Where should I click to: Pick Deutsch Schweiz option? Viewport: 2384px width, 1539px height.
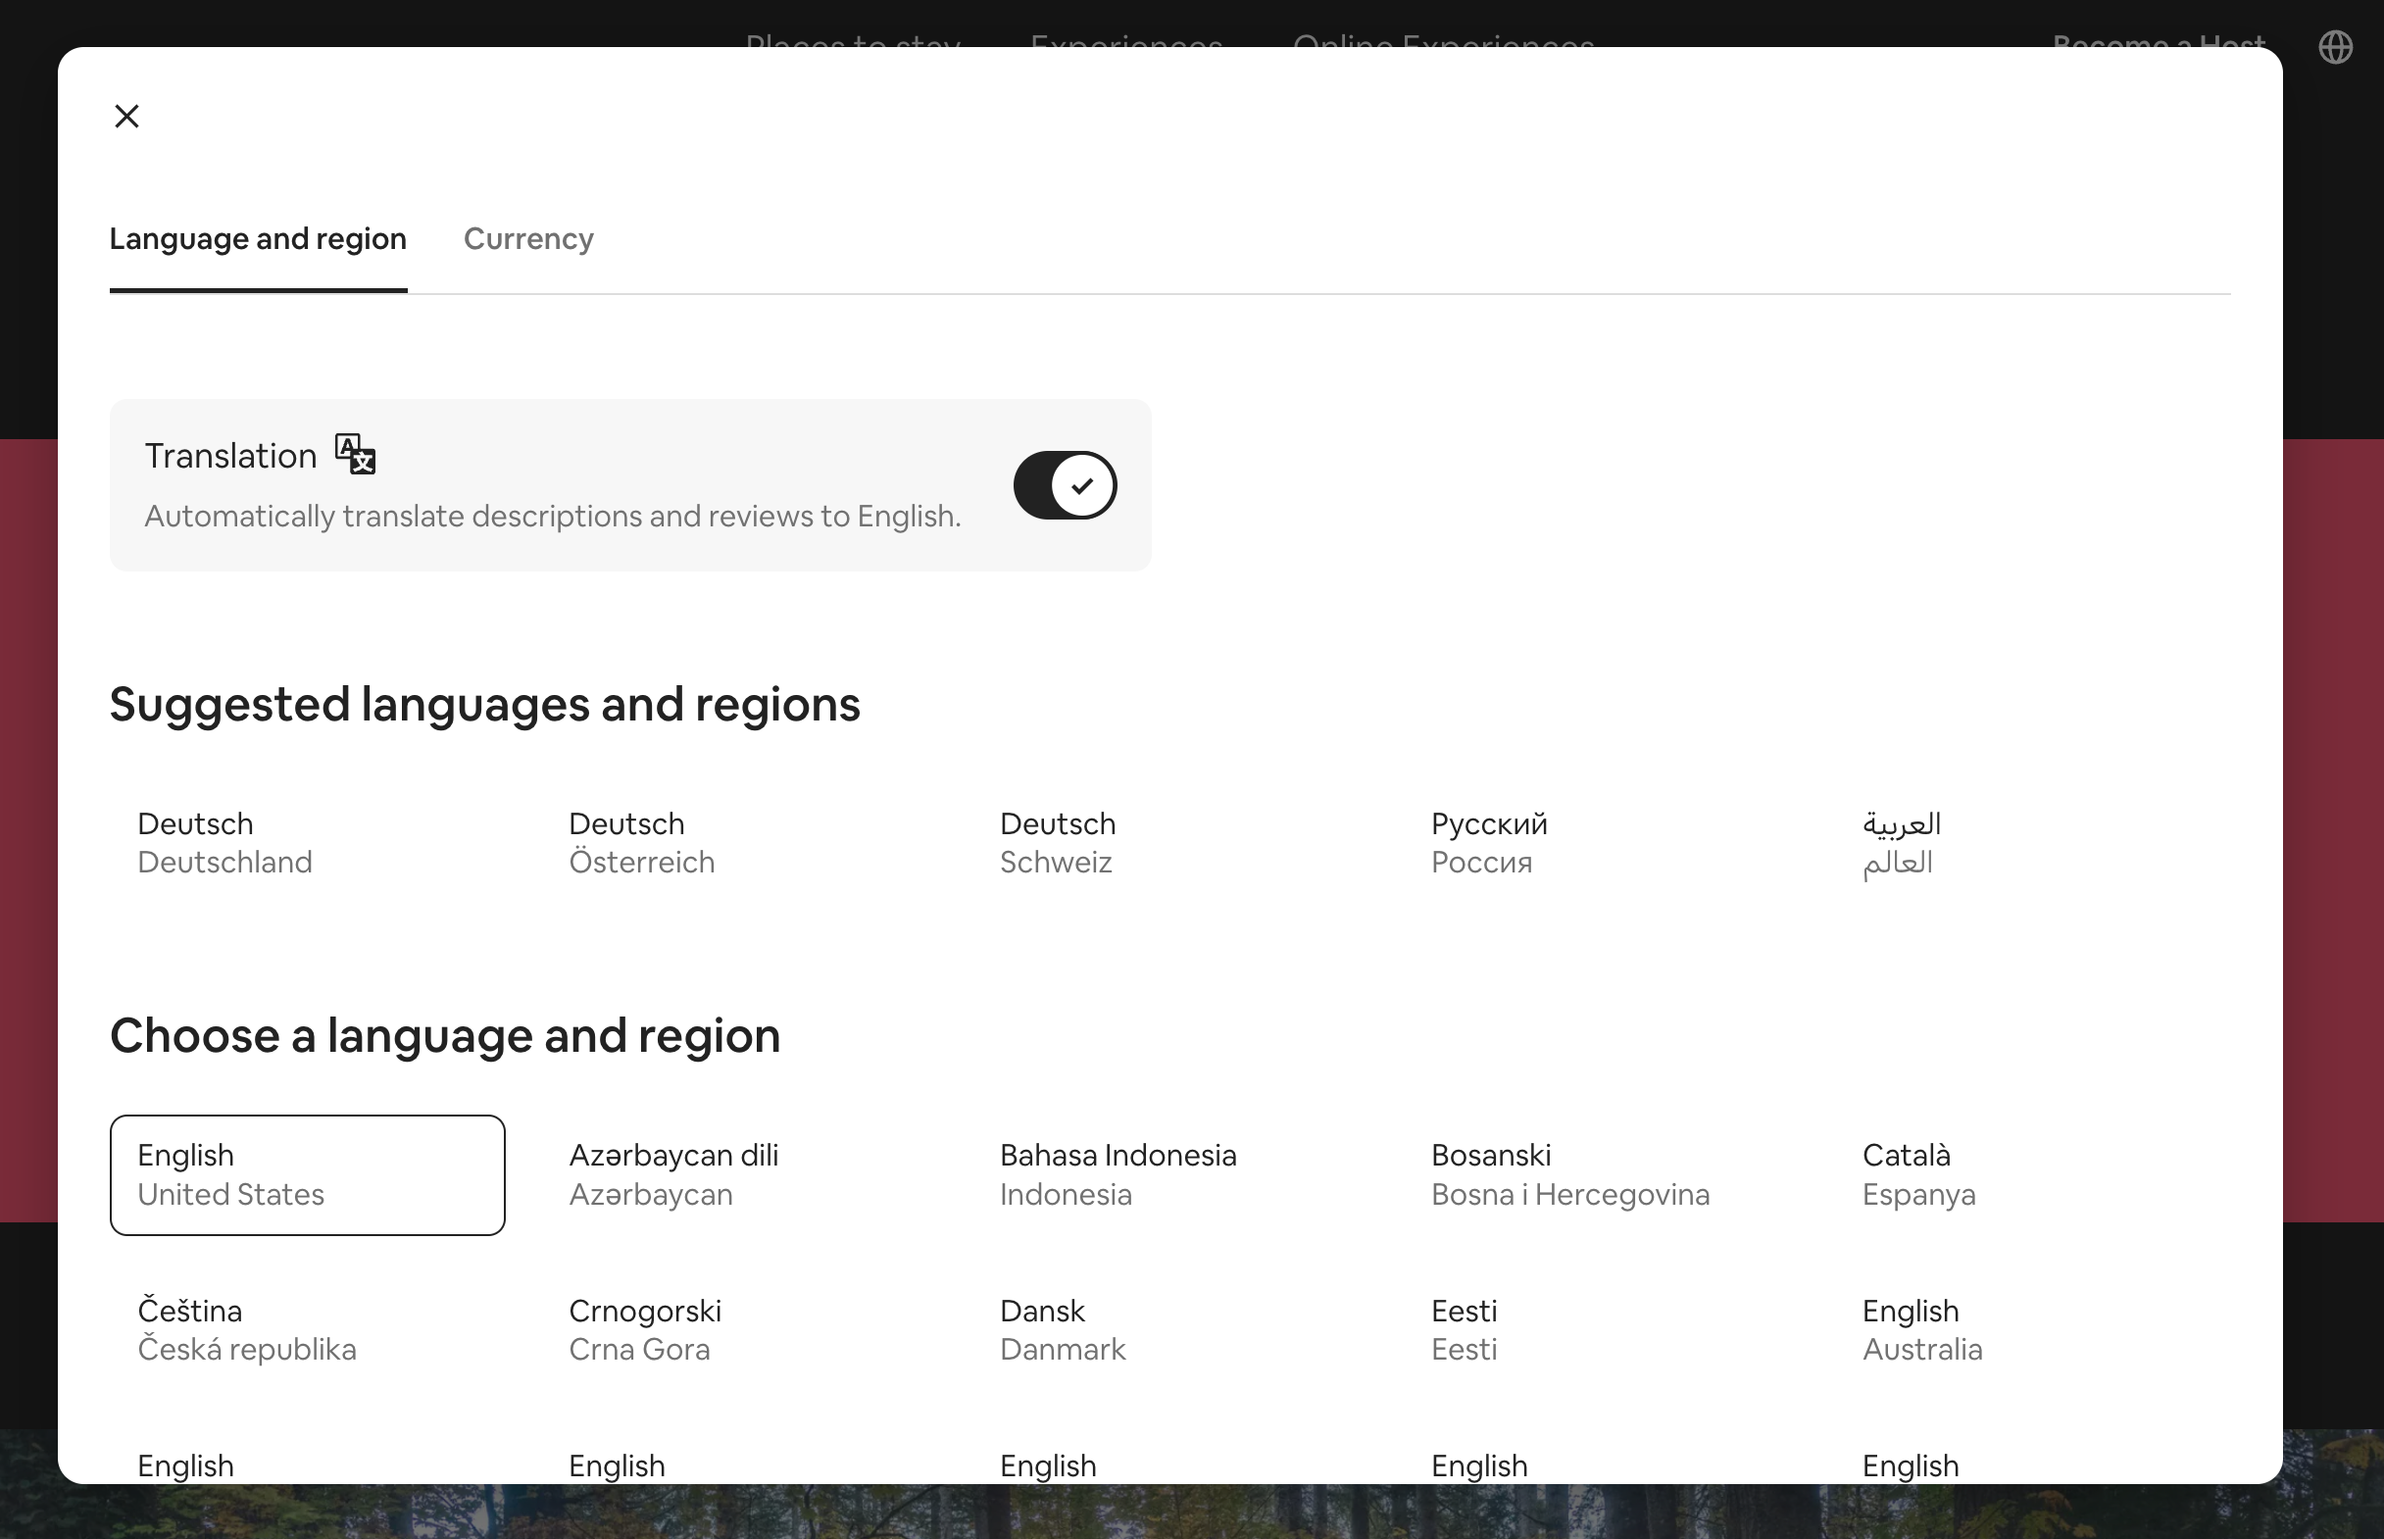tap(1057, 842)
